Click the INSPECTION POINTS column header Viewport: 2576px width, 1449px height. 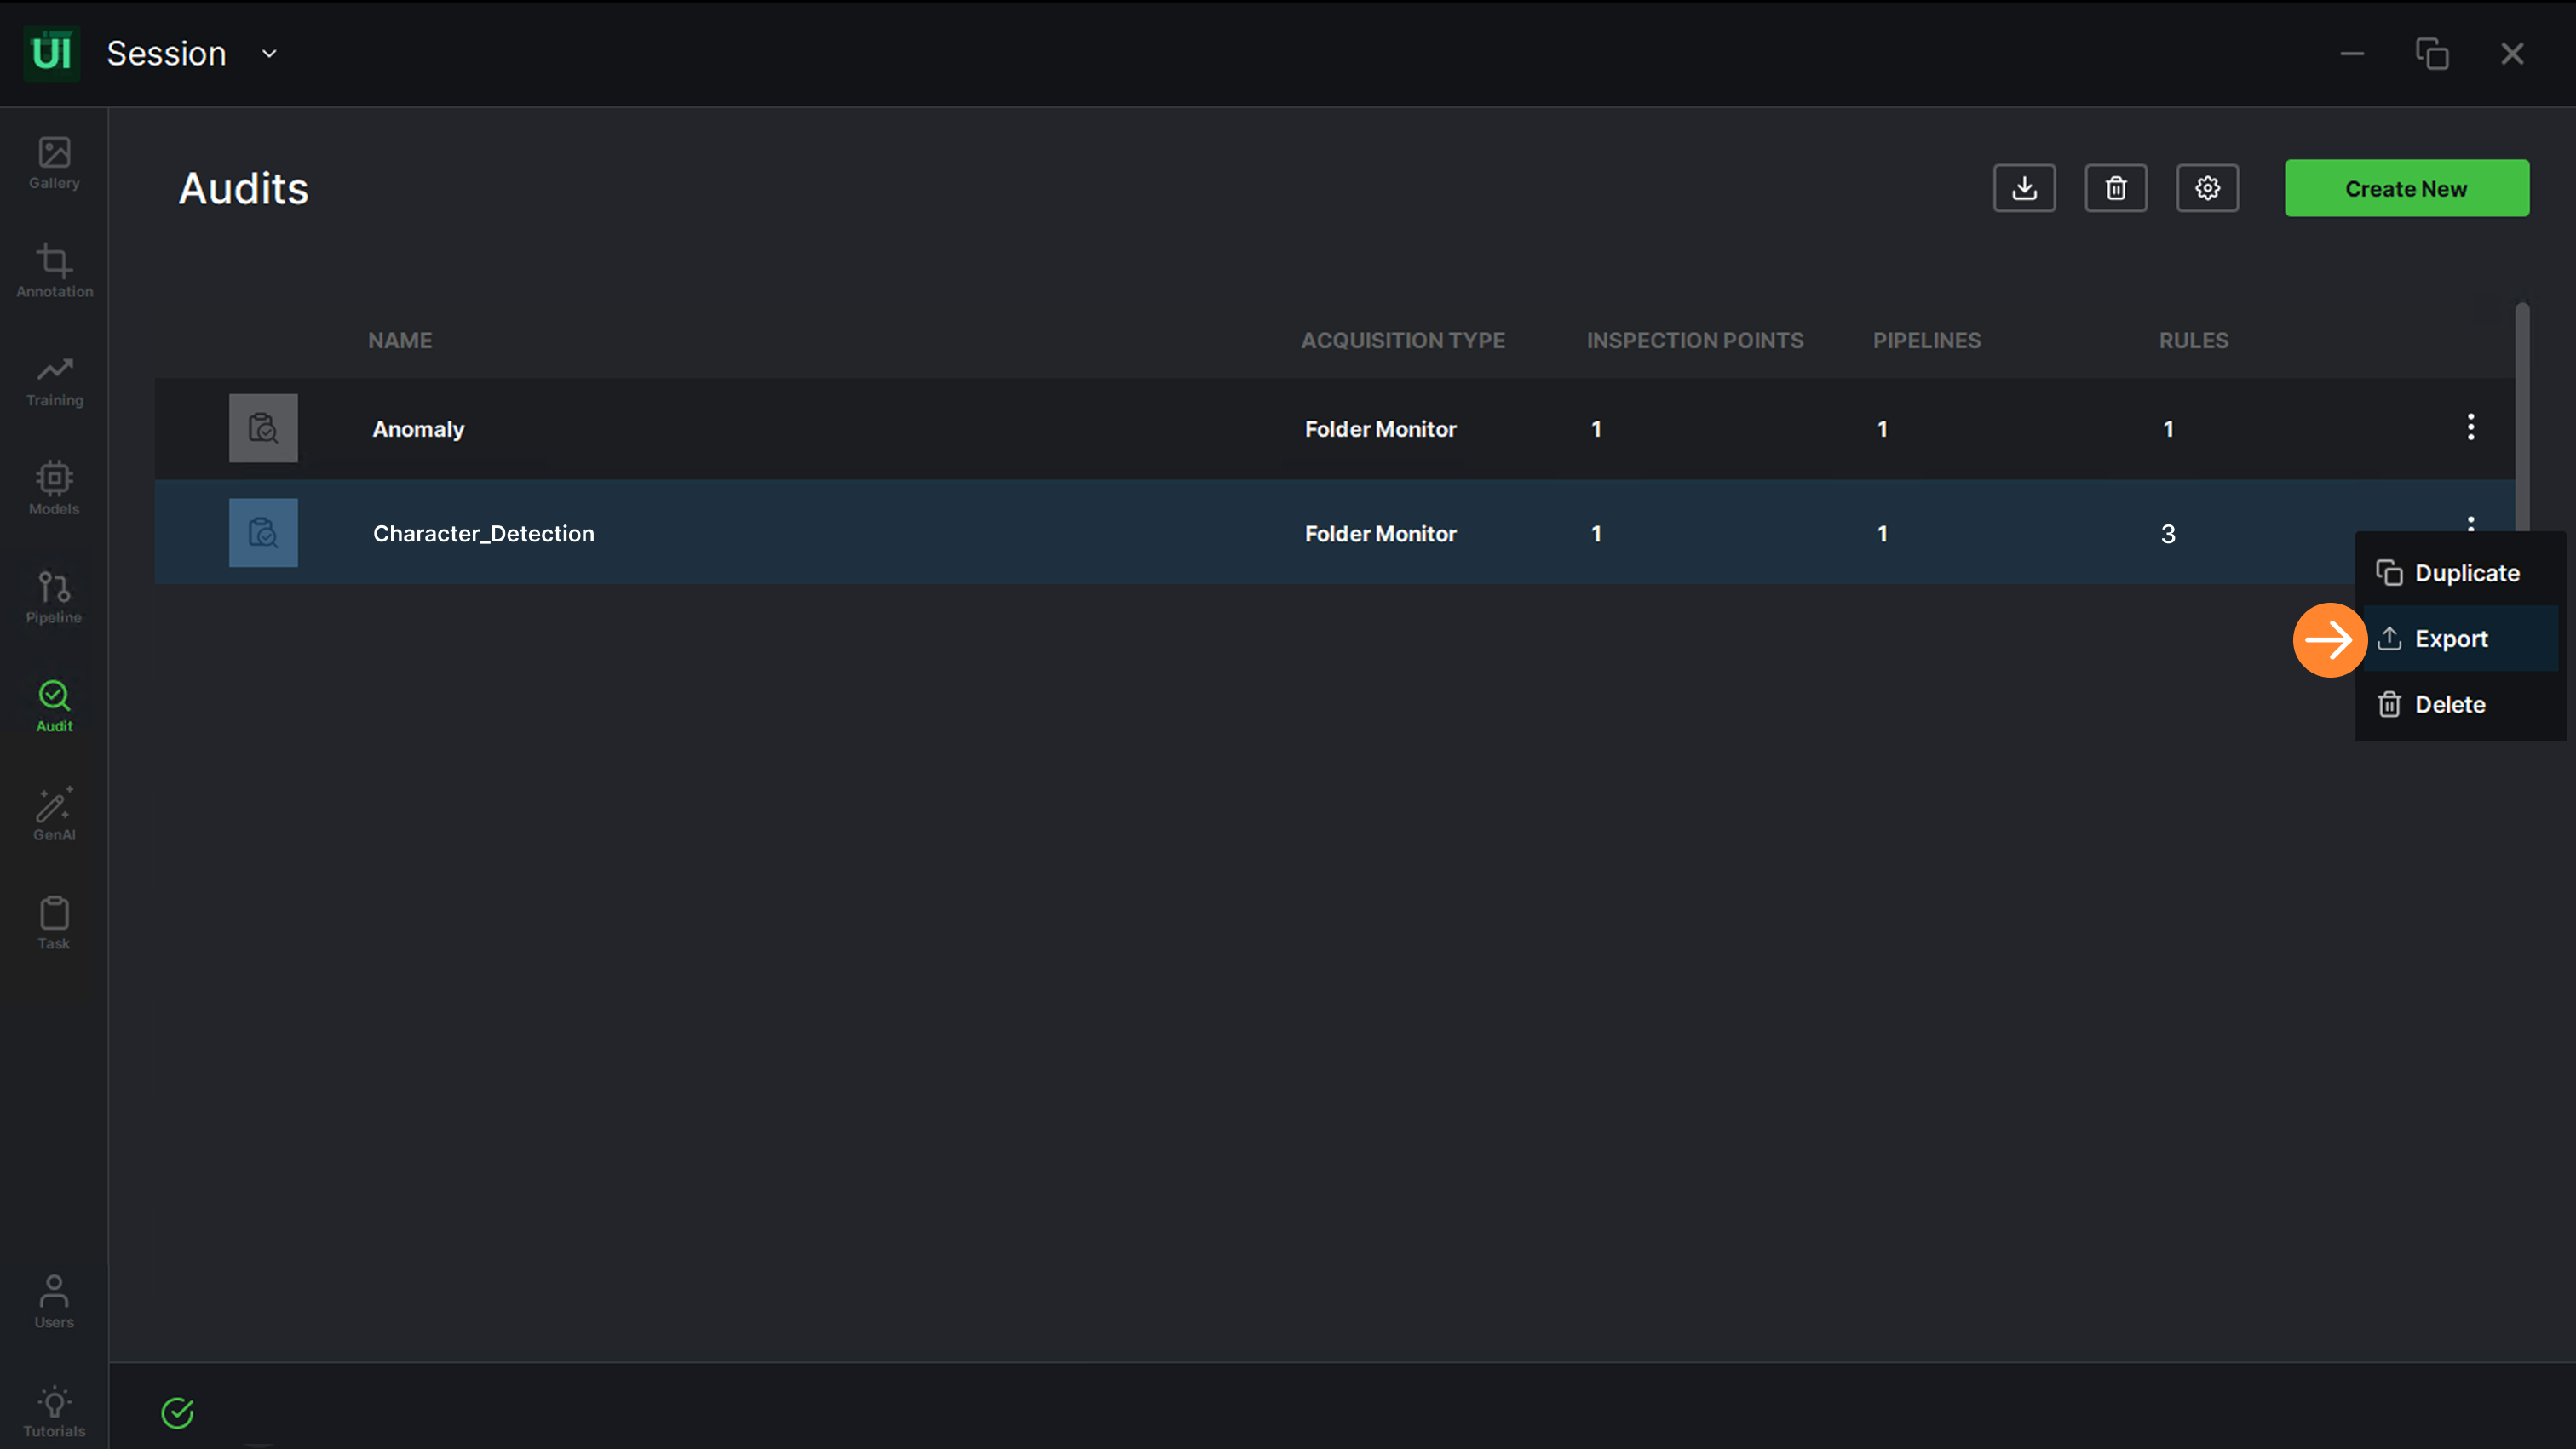(x=1695, y=341)
